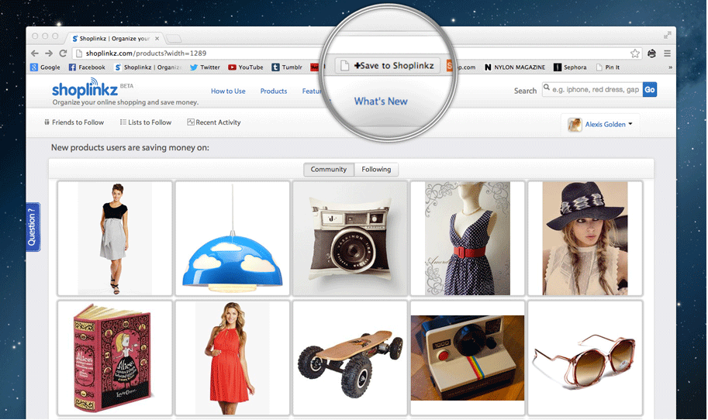Click the Save to Shoplinkz bookmarklet
Image resolution: width=708 pixels, height=420 pixels.
(388, 65)
